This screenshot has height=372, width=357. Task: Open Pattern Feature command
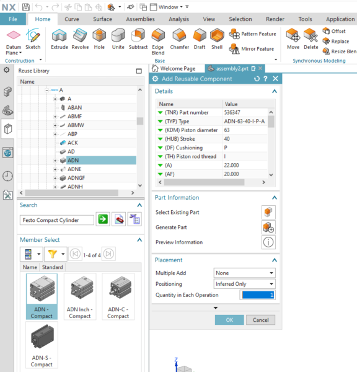[x=253, y=34]
